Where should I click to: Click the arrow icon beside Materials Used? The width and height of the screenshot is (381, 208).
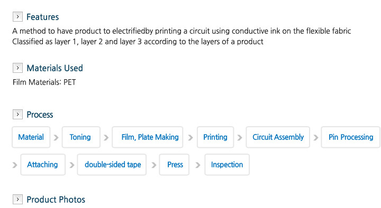18,68
